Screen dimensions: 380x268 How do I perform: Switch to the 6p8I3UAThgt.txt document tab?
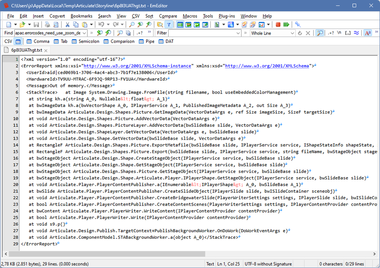(26, 50)
